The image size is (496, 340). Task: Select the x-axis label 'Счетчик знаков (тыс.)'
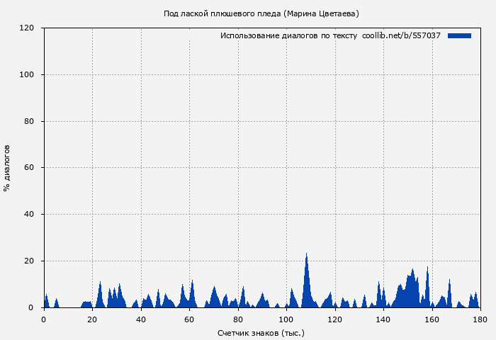click(261, 332)
